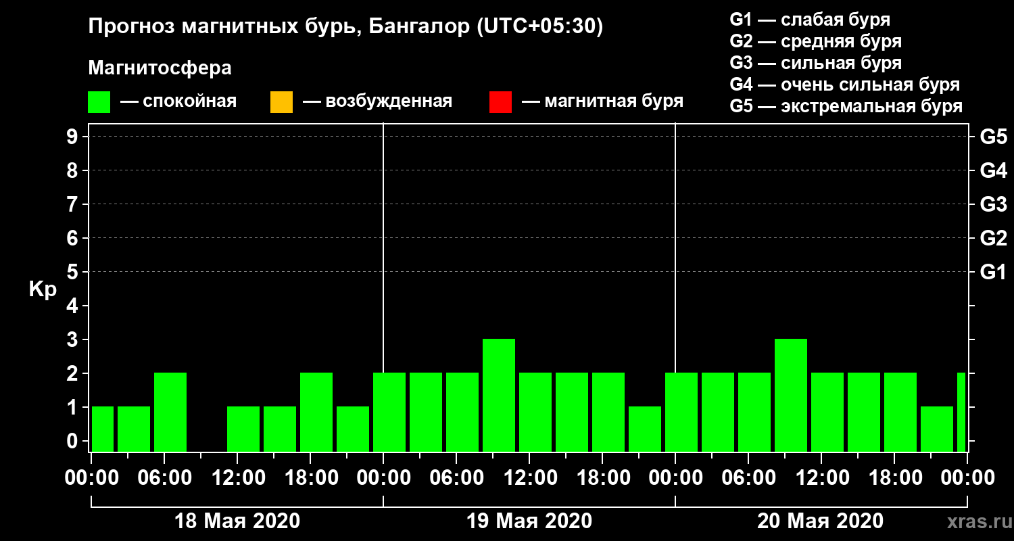Click the 06:00 Kp 2 bar on 18 May
This screenshot has width=1014, height=541.
click(170, 412)
